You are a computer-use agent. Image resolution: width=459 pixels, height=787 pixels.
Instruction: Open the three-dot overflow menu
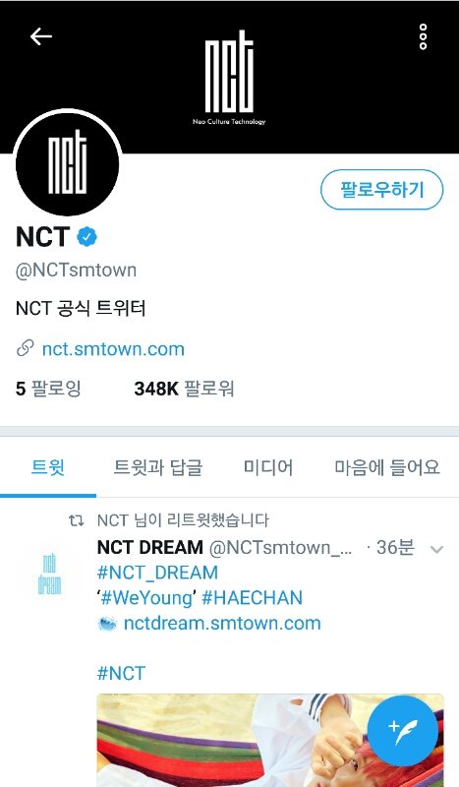point(423,36)
